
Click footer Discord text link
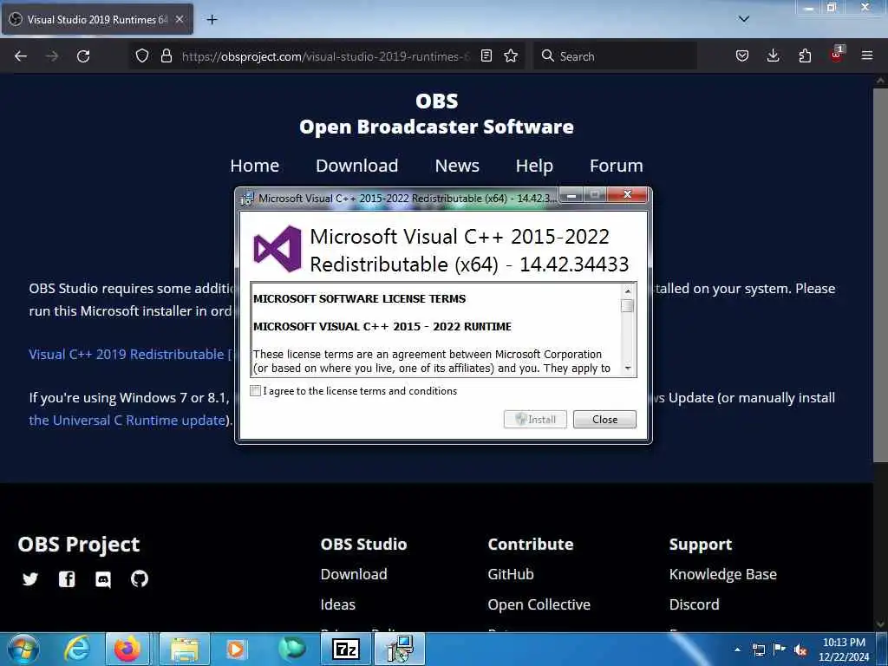[695, 604]
